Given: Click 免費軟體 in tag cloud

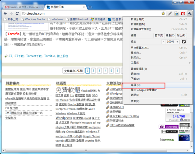Looking at the screenshot, I should [68, 89].
